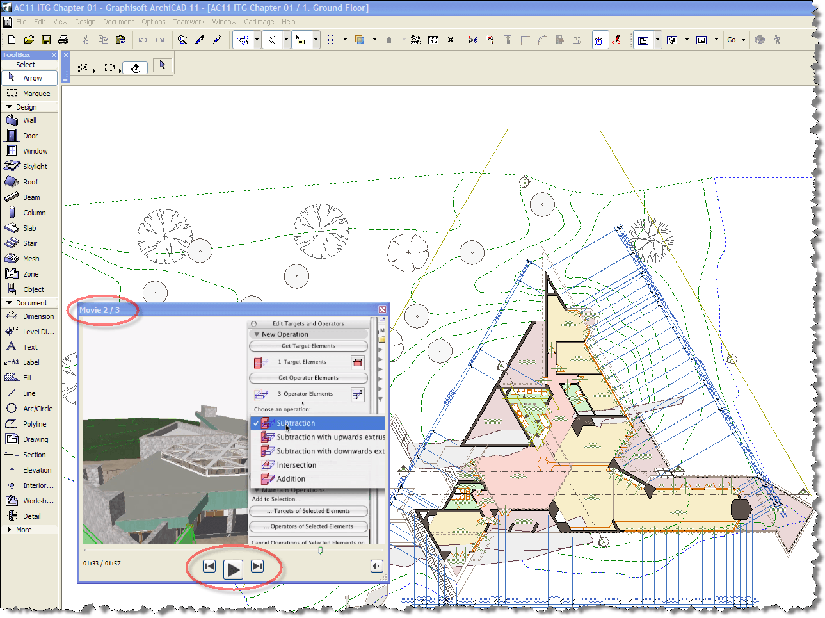
Task: Open the Design menu
Action: (85, 22)
